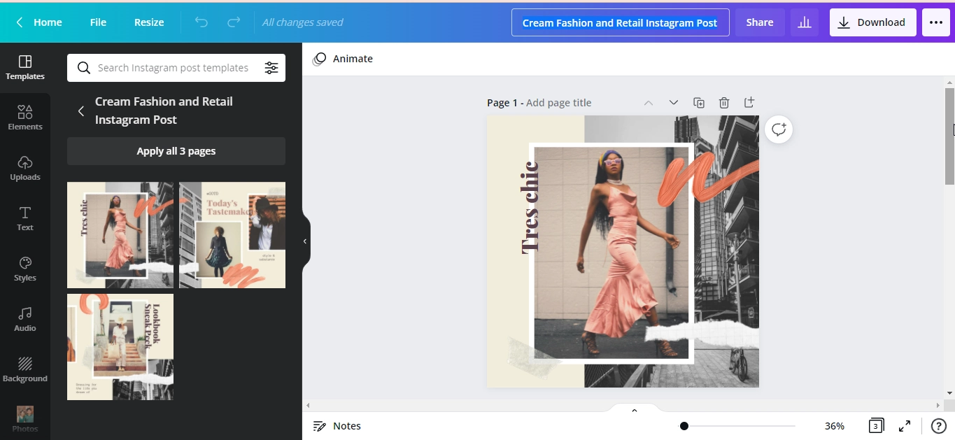This screenshot has height=440, width=955.
Task: Click the Share button
Action: [759, 22]
